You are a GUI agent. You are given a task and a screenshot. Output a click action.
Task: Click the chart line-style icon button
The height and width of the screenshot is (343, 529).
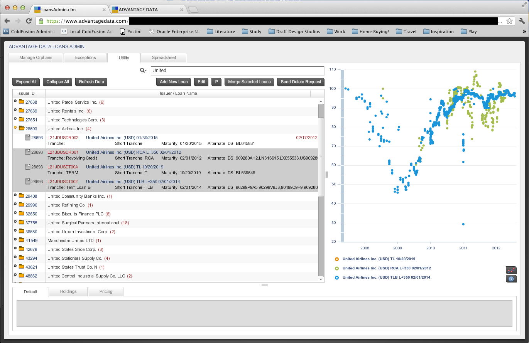pyautogui.click(x=511, y=270)
